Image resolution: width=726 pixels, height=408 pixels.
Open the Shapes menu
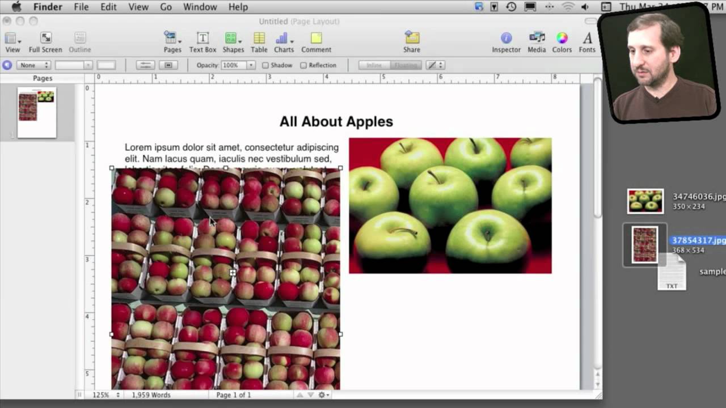[x=233, y=42]
